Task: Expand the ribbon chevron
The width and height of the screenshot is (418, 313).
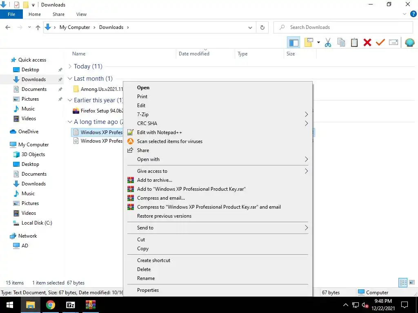Action: [x=405, y=14]
